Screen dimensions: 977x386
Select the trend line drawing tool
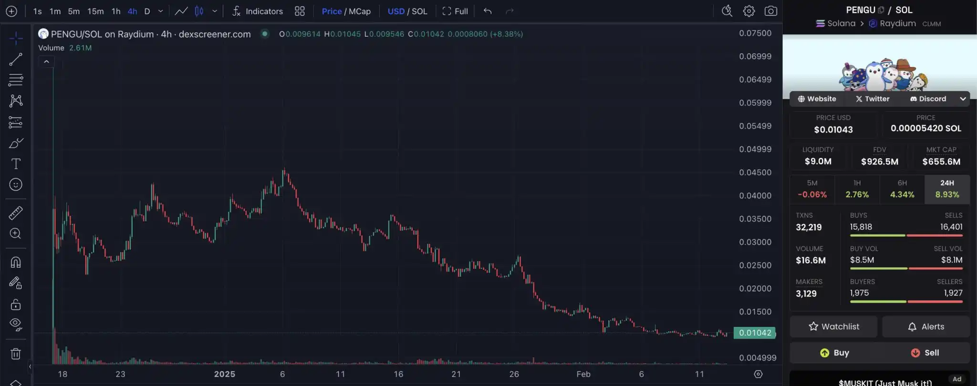pyautogui.click(x=16, y=59)
